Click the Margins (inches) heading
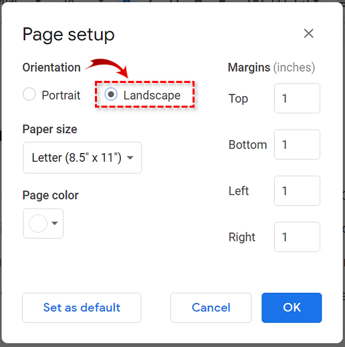Screen dimensions: 345x347 click(271, 68)
